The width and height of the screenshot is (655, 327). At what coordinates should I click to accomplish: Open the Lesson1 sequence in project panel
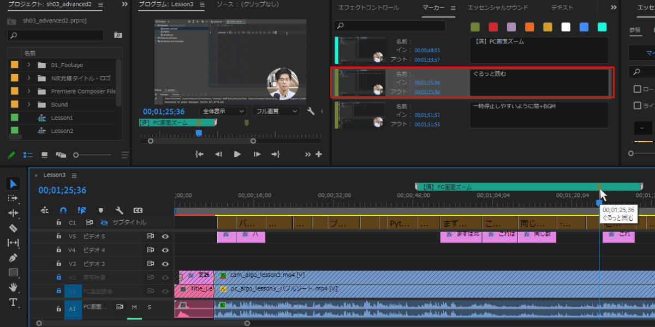[62, 118]
